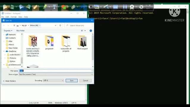Click file list scroll down arrow
190x107 pixels.
93,67
